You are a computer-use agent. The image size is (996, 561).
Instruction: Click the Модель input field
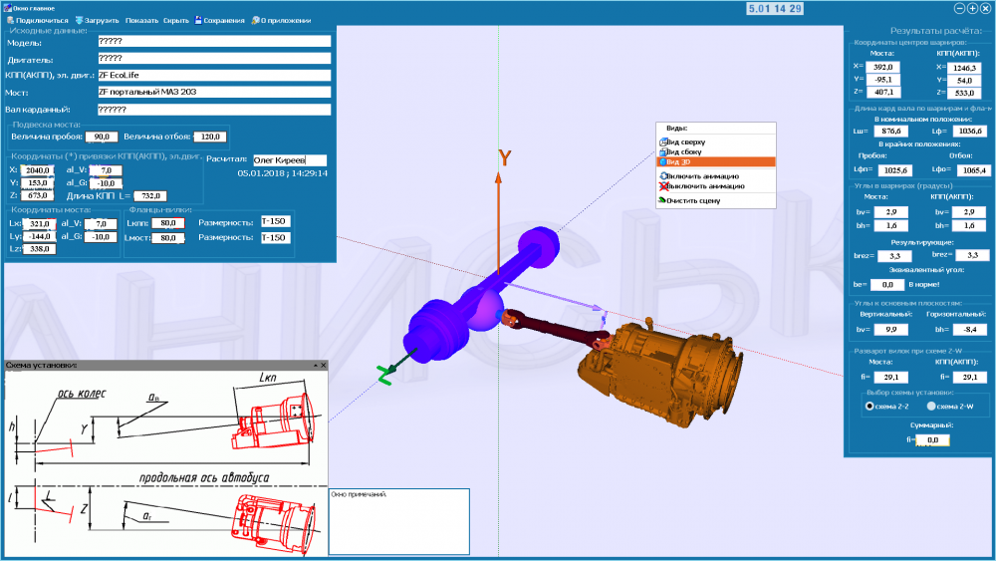pyautogui.click(x=214, y=41)
